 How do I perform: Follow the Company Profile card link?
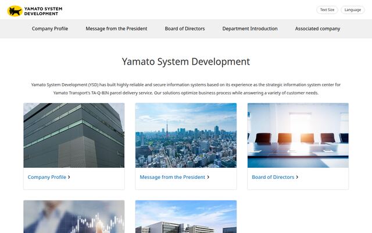tap(46, 177)
